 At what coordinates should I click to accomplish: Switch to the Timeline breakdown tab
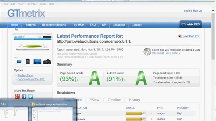tap(114, 100)
